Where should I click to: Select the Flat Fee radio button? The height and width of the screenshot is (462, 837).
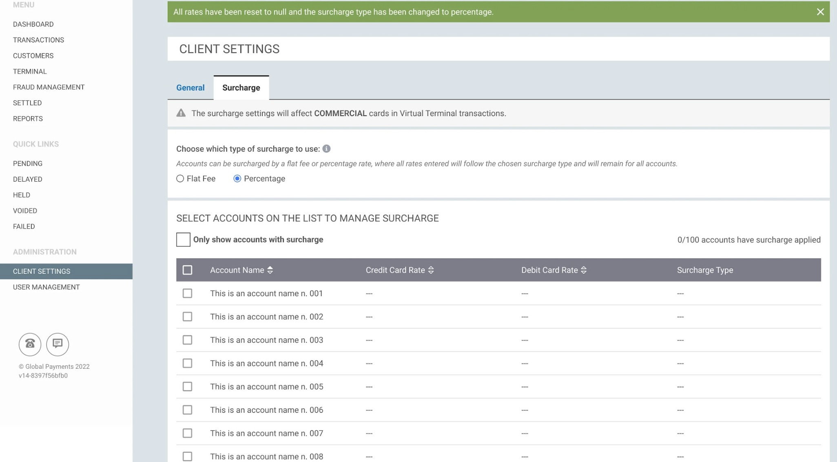click(x=180, y=178)
